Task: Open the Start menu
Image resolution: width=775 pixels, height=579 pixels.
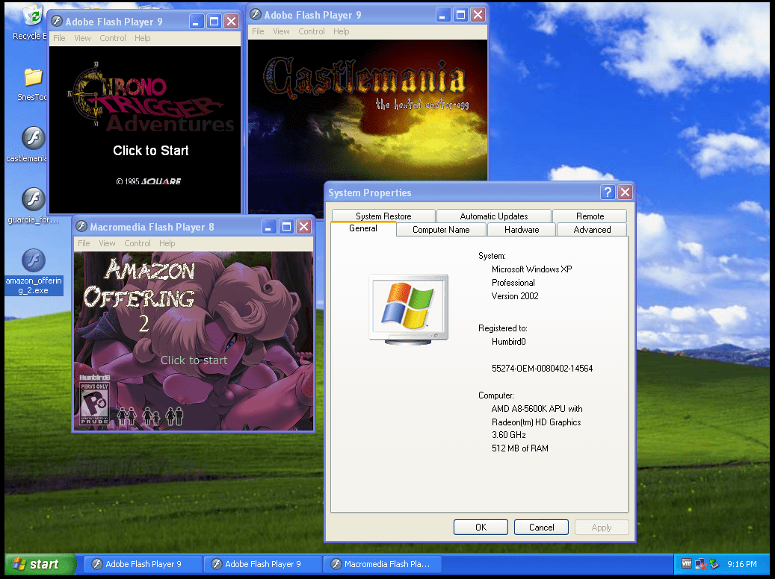Action: pyautogui.click(x=41, y=564)
